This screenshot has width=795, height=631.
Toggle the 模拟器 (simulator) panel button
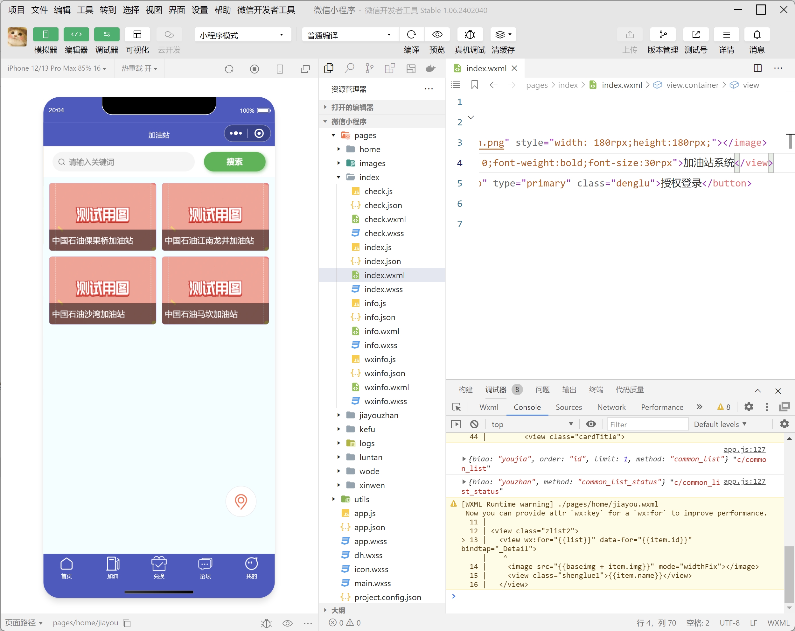45,35
